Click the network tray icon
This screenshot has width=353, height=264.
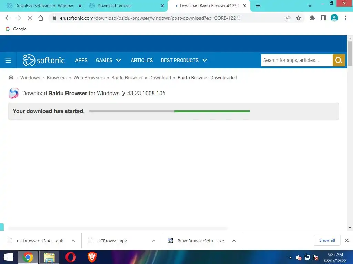click(307, 257)
